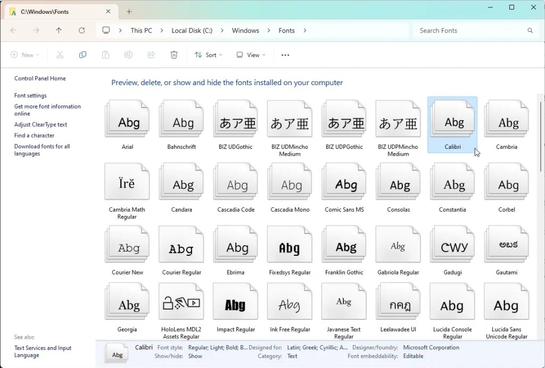The width and height of the screenshot is (545, 368).
Task: Expand the chevron after Local Disk (C:)
Action: point(222,30)
